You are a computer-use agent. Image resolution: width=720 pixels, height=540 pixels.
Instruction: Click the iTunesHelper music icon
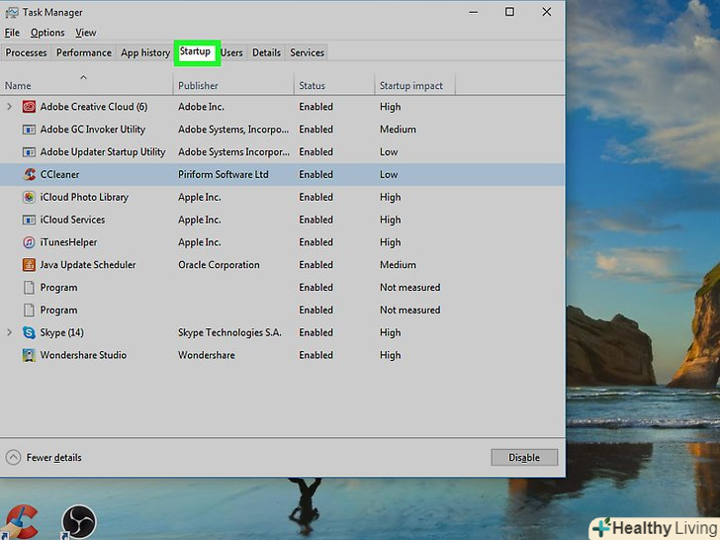pos(29,242)
